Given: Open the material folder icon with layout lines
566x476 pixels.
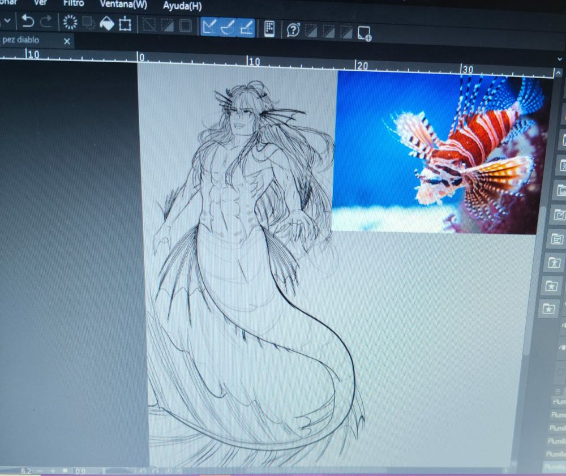Looking at the screenshot, I should pos(557,239).
